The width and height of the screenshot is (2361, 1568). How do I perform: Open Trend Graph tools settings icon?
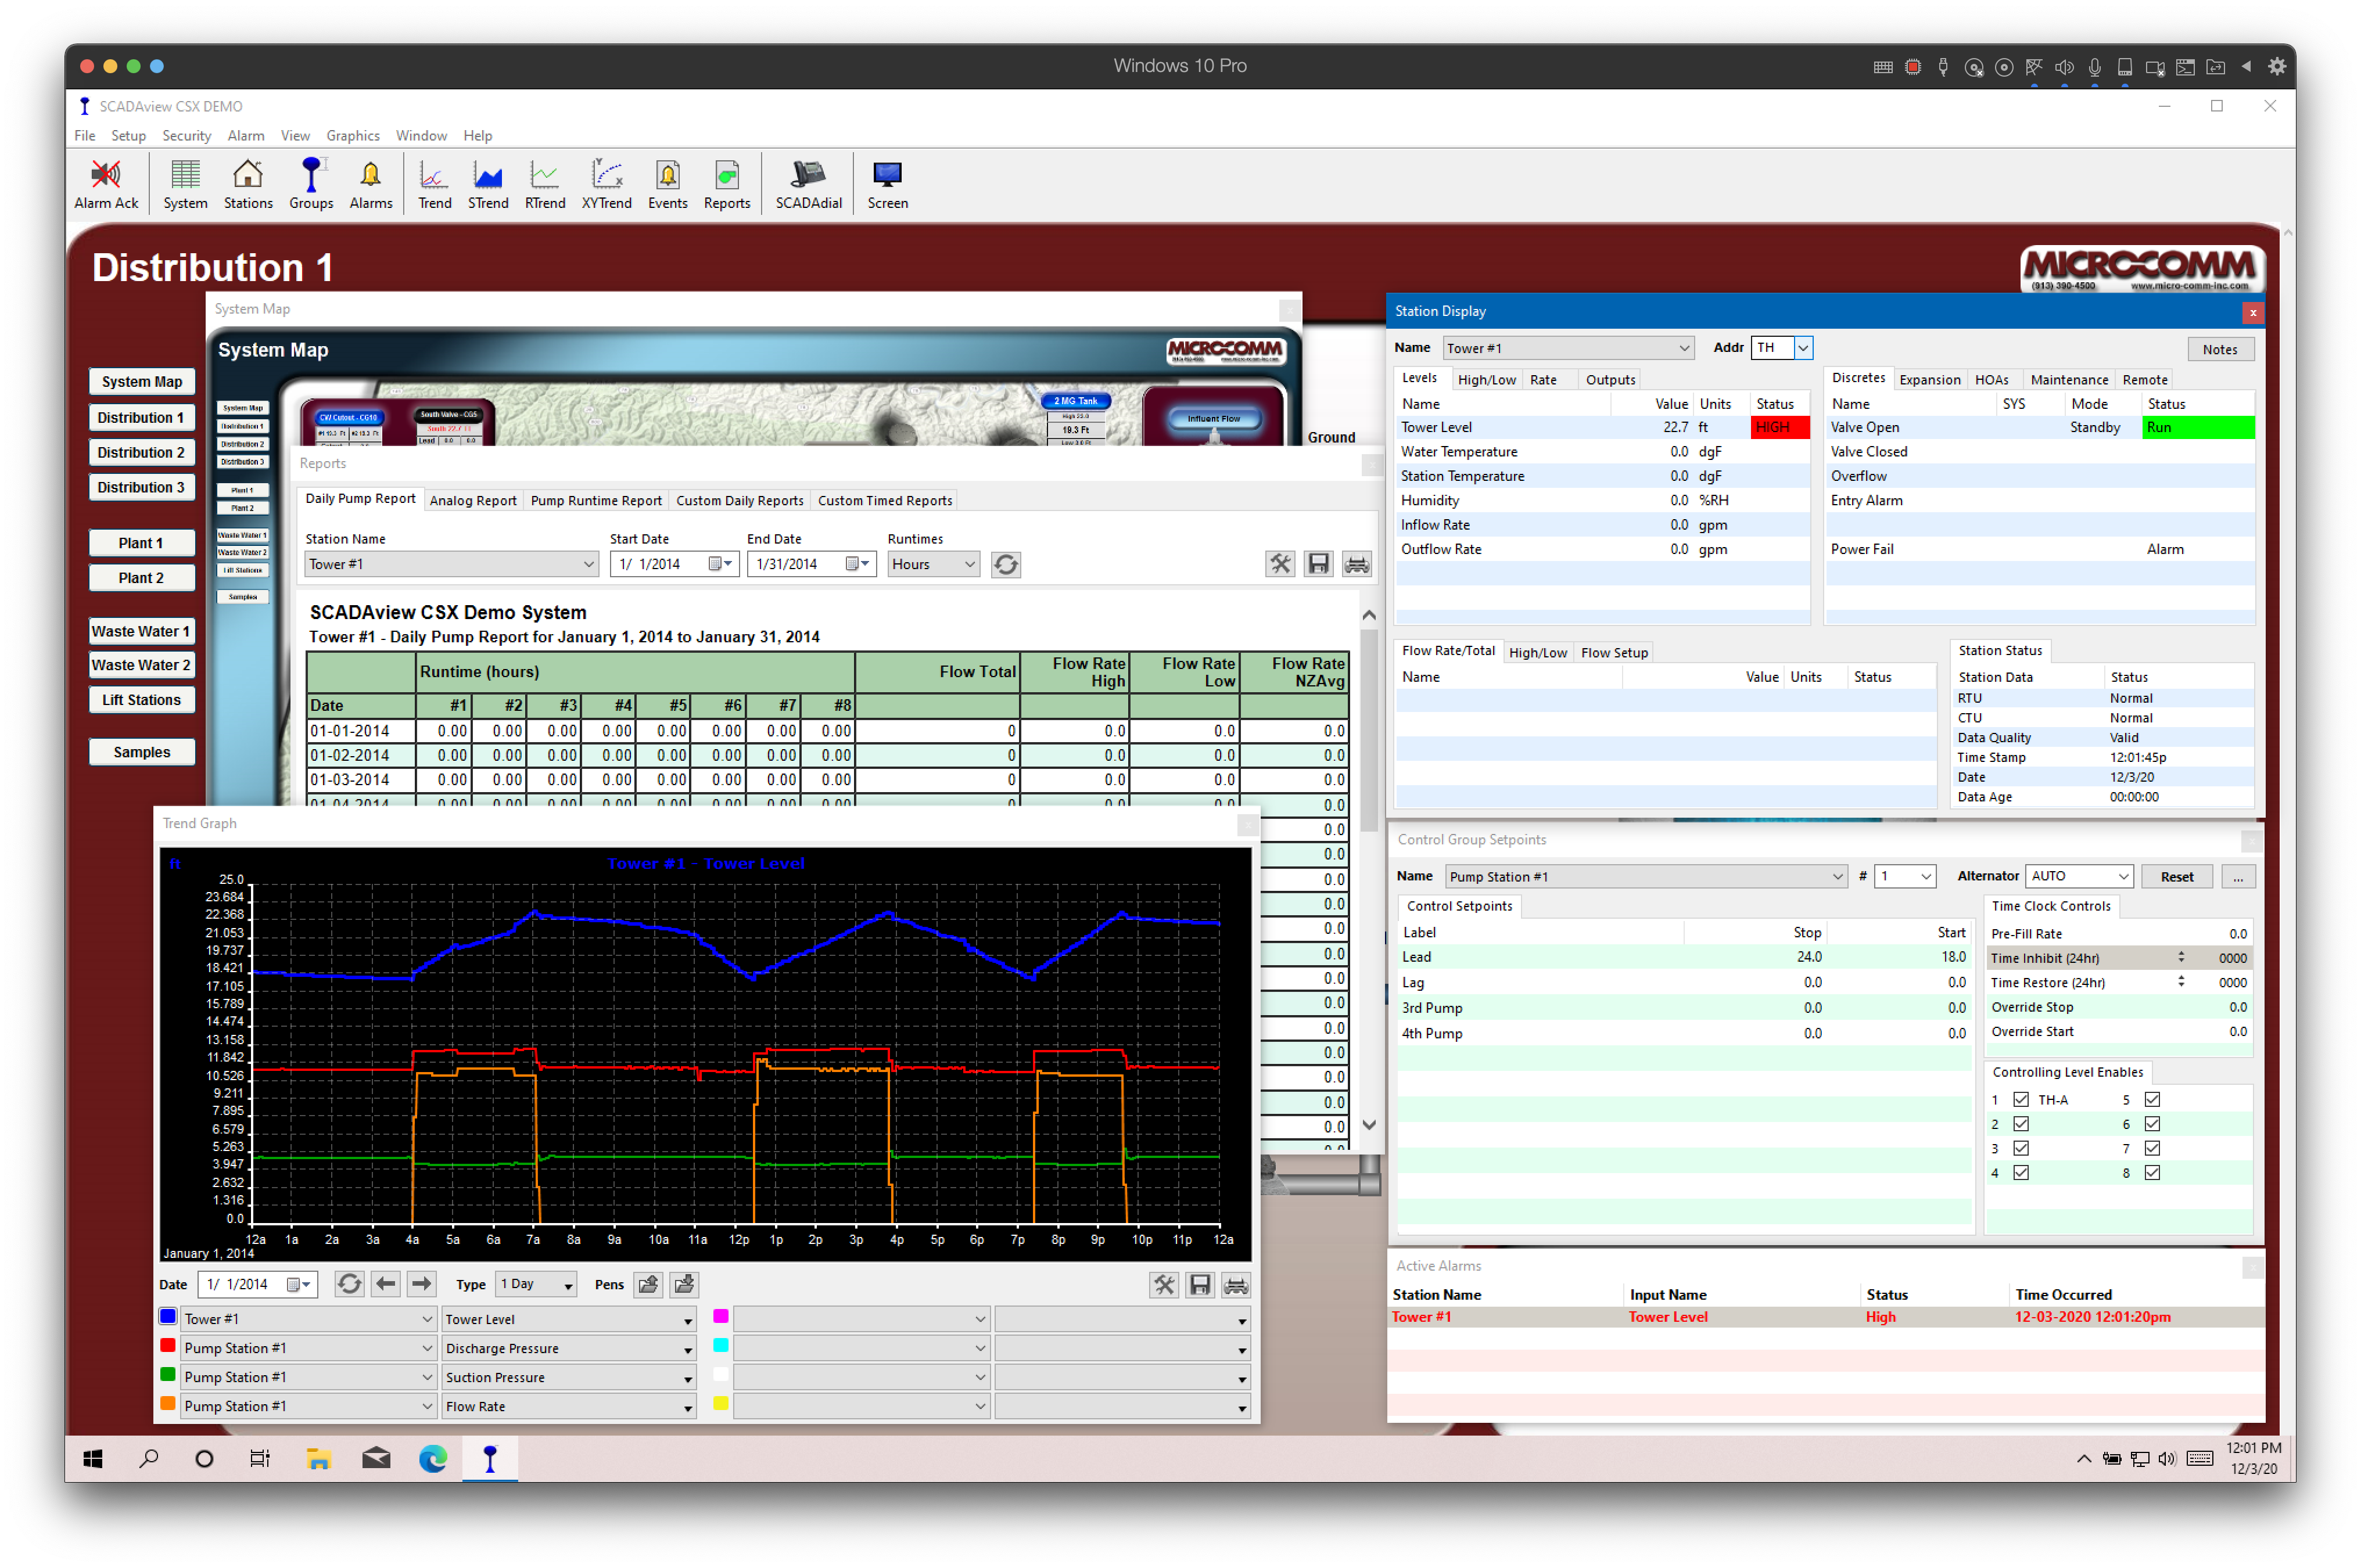(1164, 1284)
